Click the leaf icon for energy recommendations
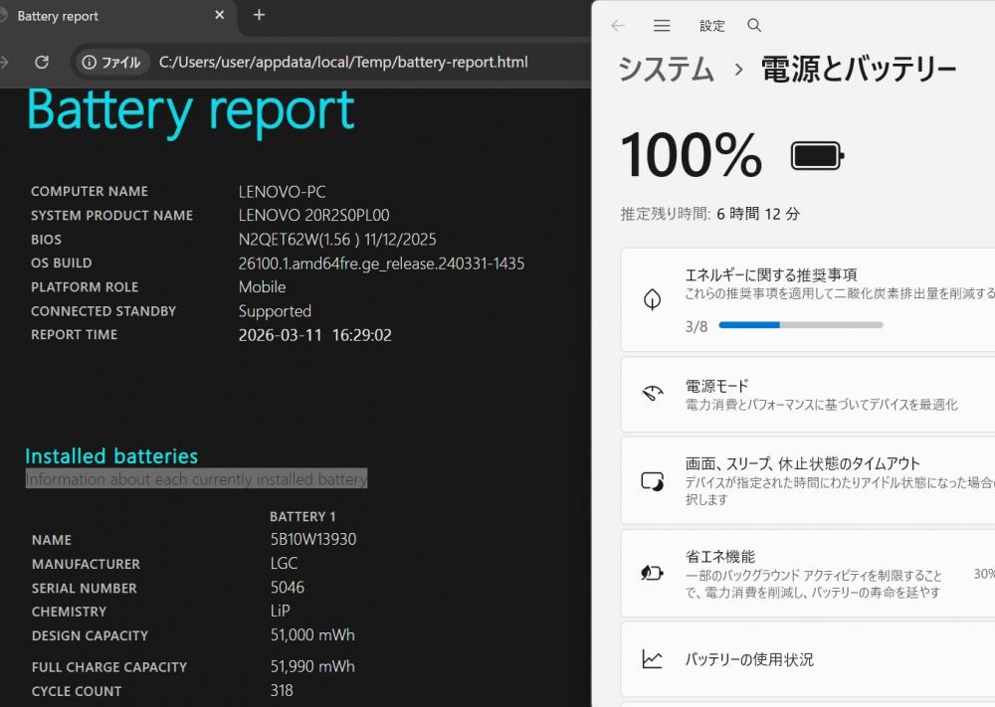This screenshot has width=995, height=707. click(x=653, y=299)
